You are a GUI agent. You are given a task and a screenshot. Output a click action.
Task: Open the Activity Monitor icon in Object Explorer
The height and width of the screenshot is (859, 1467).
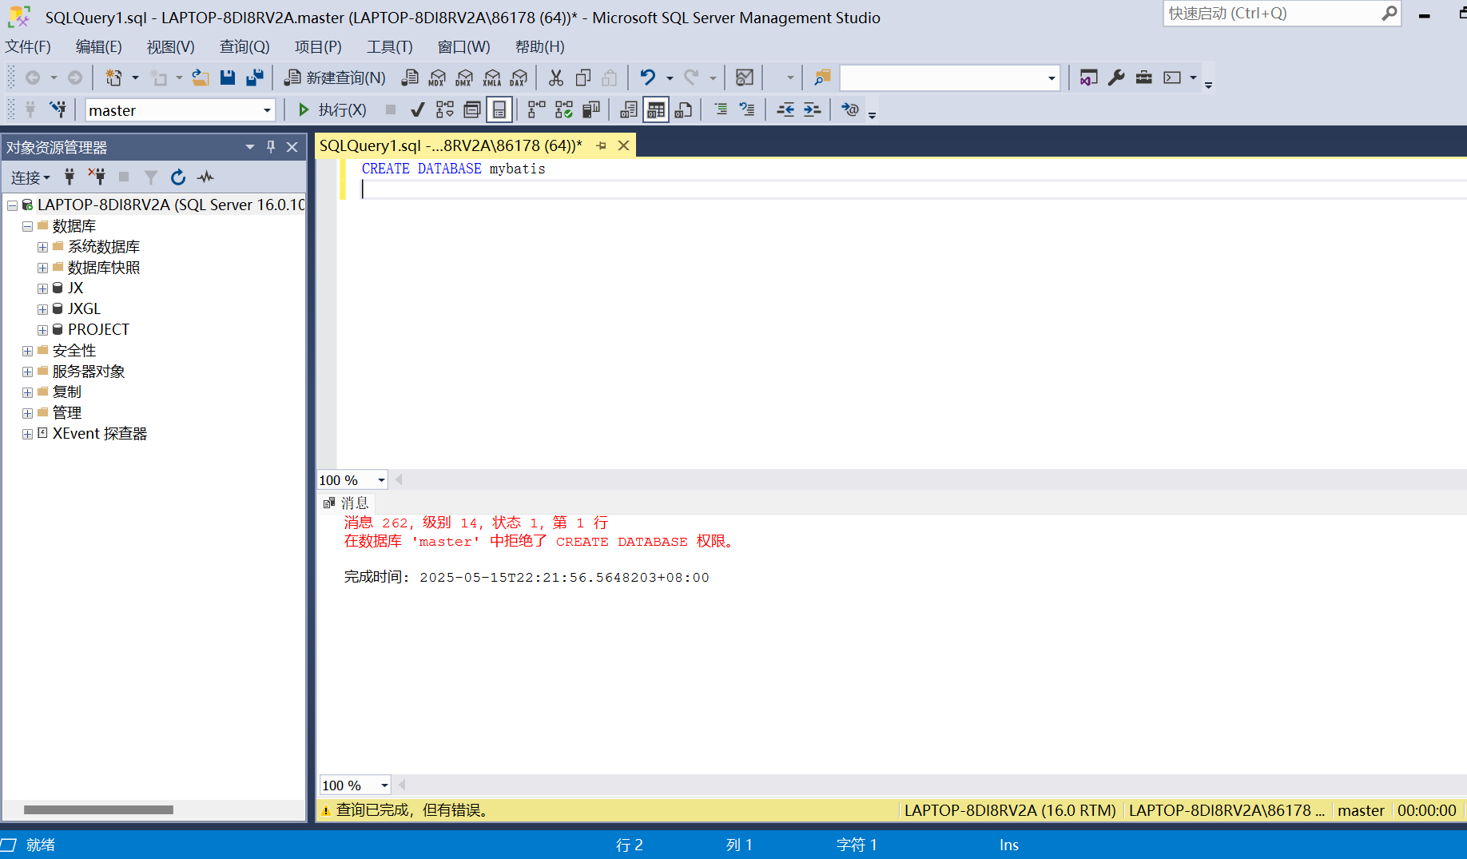(205, 177)
